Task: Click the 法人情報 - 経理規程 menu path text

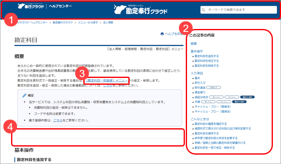Action: (x=145, y=49)
